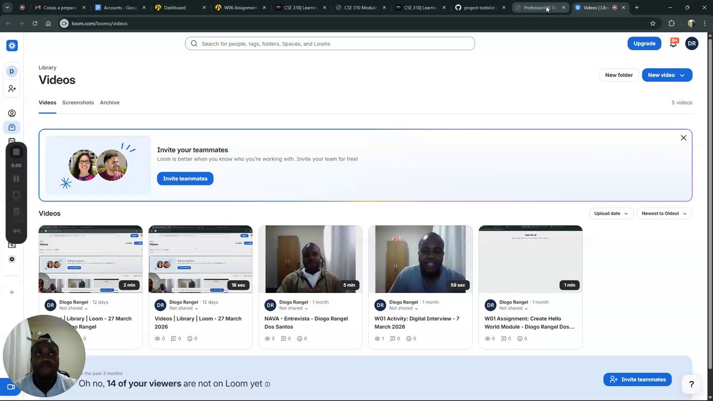The height and width of the screenshot is (401, 713).
Task: Open a new browser tab
Action: click(637, 8)
